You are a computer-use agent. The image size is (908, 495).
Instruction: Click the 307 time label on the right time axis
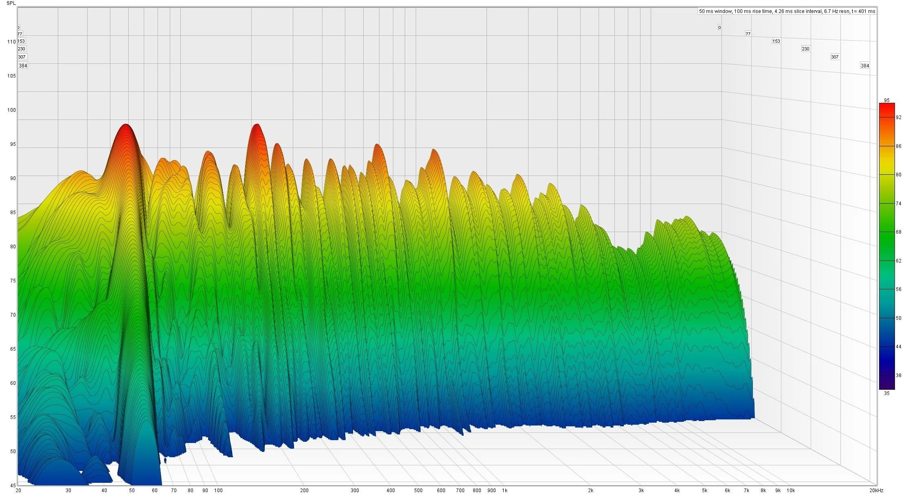coord(835,57)
